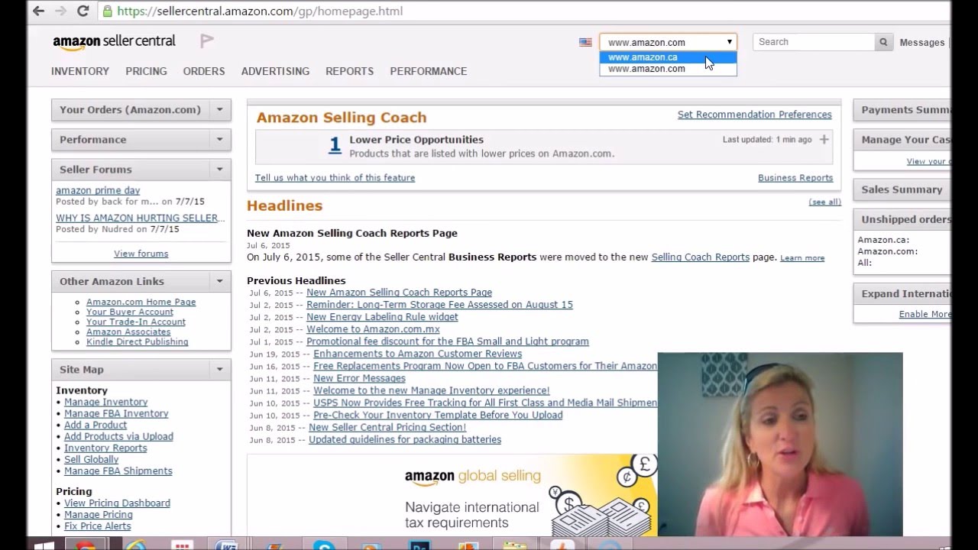Select www.amazon.com from the dropdown list
The width and height of the screenshot is (978, 550).
pos(668,69)
